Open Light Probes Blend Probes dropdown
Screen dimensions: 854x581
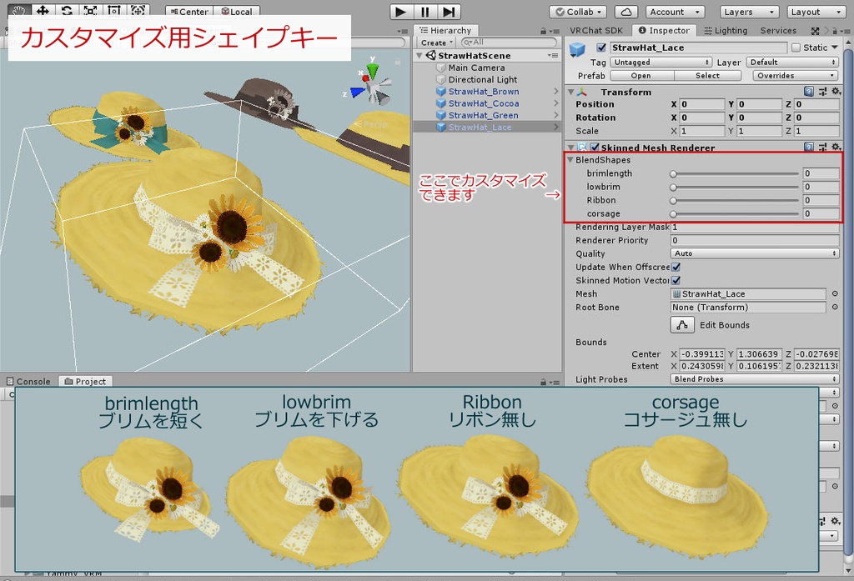point(754,379)
